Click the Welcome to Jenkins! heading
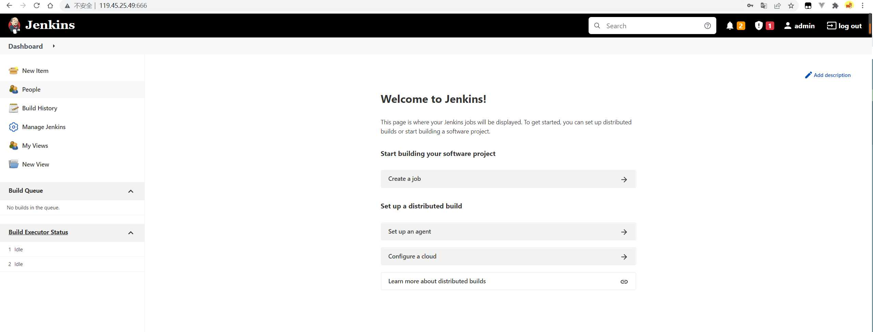The width and height of the screenshot is (873, 332). click(433, 99)
